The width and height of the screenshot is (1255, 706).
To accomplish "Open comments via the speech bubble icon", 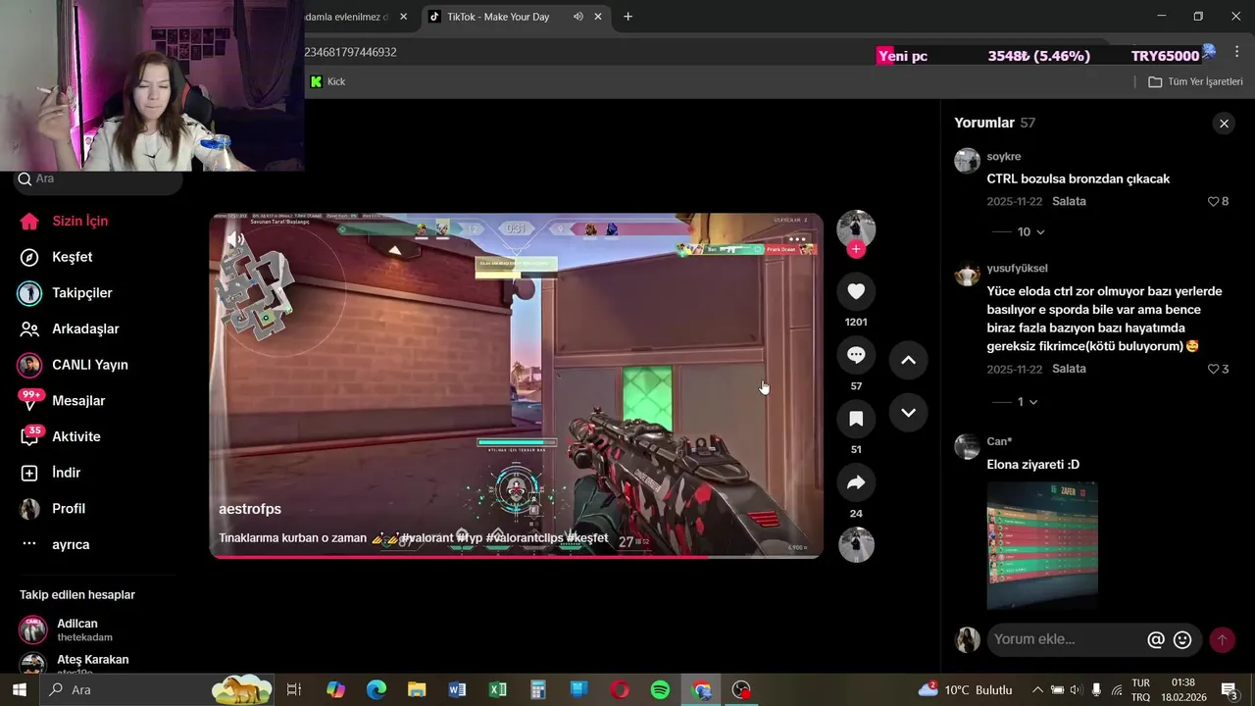I will (x=856, y=355).
